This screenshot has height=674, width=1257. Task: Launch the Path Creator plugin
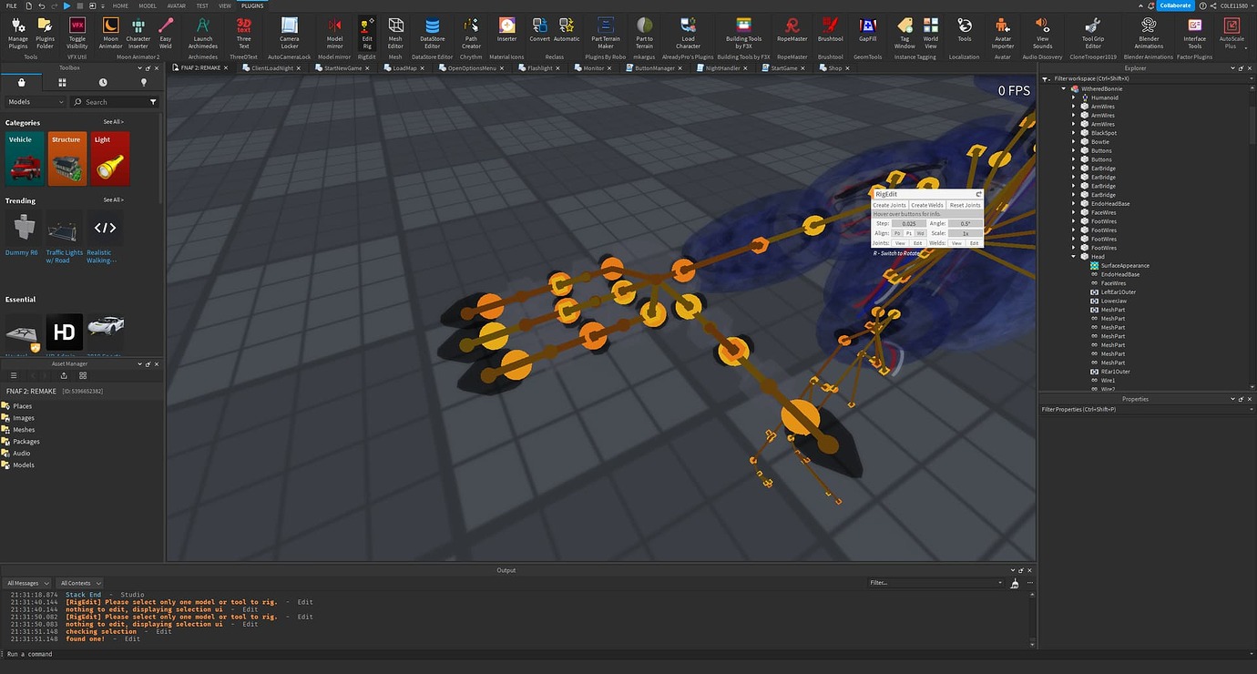point(471,33)
